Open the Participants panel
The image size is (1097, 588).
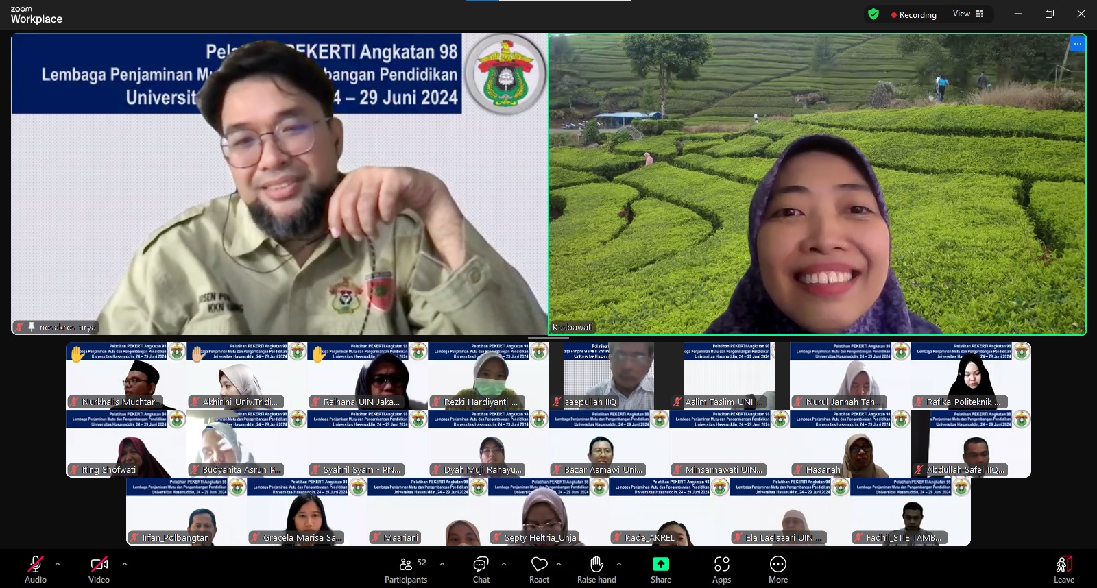click(x=406, y=569)
